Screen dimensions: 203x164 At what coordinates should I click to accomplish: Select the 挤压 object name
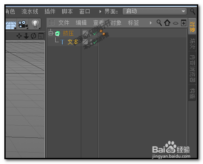(68, 33)
